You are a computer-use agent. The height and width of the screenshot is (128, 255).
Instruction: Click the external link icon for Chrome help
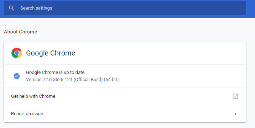pos(235,96)
